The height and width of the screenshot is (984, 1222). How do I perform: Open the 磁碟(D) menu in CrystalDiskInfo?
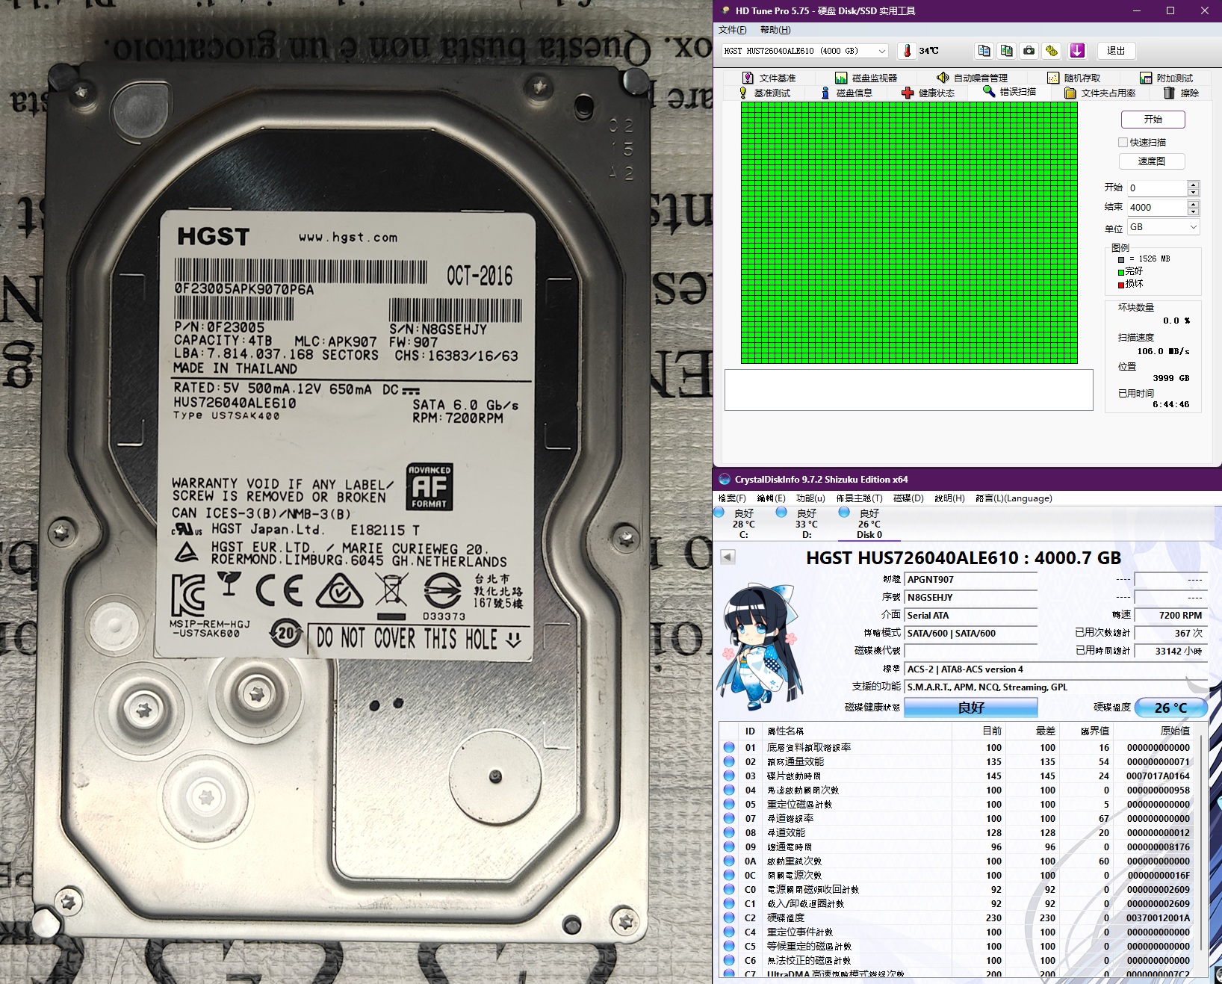(x=908, y=498)
